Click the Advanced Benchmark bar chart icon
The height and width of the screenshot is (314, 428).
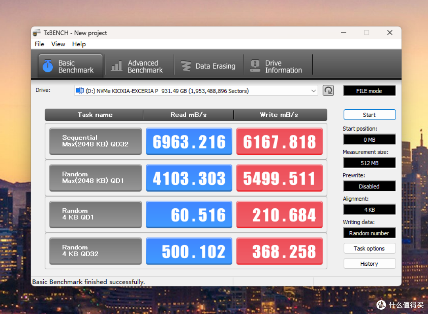click(x=117, y=66)
